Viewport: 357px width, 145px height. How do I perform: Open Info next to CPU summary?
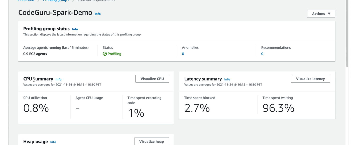[58, 79]
